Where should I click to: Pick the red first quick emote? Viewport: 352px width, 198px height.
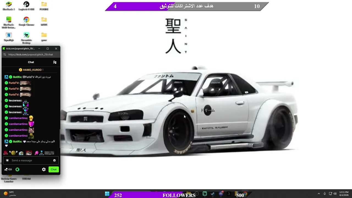[x=6, y=153]
